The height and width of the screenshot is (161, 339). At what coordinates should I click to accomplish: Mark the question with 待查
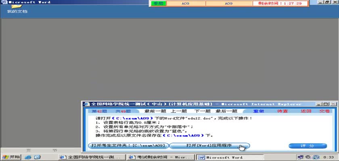(x=282, y=111)
